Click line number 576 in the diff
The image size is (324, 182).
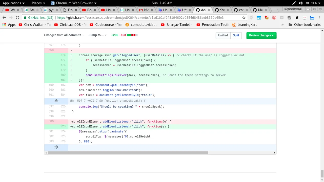coord(63,55)
